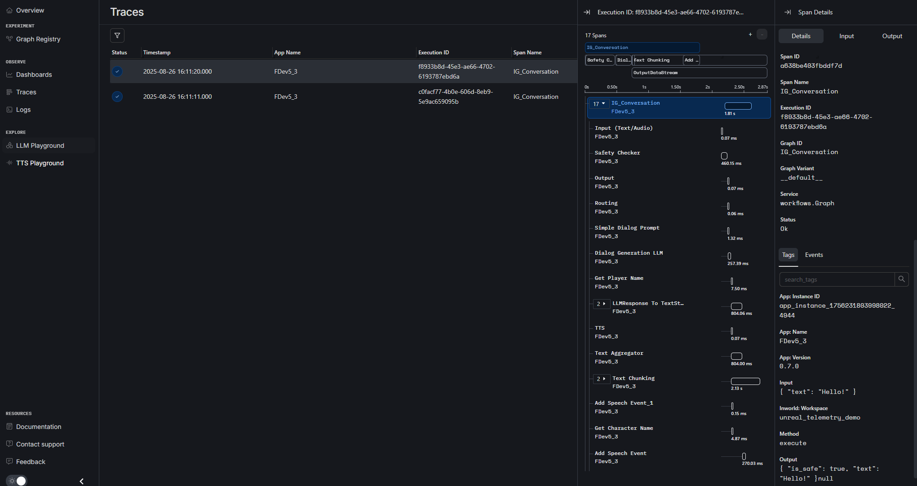917x486 pixels.
Task: Zoom in timeline with plus icon
Action: coord(750,35)
